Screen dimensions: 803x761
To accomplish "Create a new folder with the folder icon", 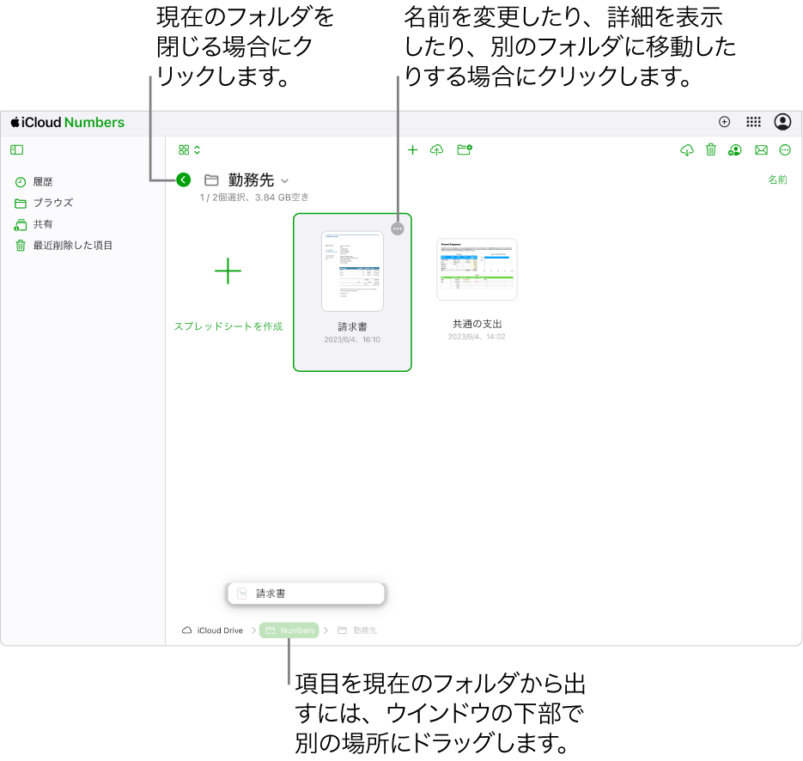I will pos(465,149).
